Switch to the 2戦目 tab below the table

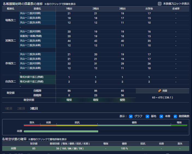(x=21, y=108)
